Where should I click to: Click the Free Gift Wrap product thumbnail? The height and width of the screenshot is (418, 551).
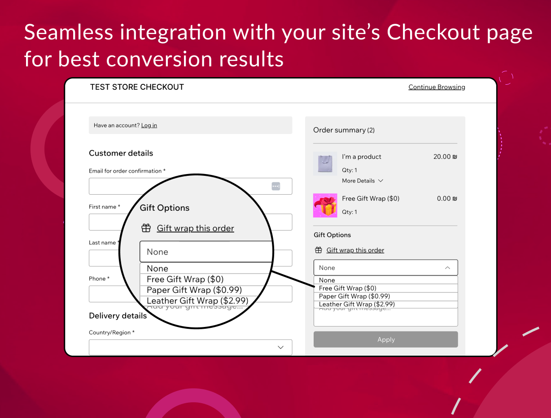[325, 205]
